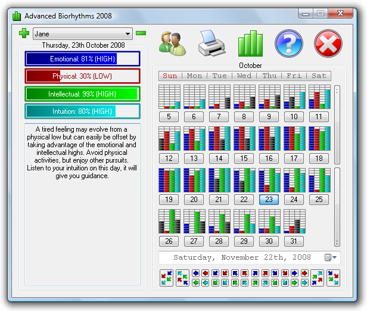The width and height of the screenshot is (367, 311).
Task: Click the mini bar chart above day 30
Action: click(x=269, y=221)
